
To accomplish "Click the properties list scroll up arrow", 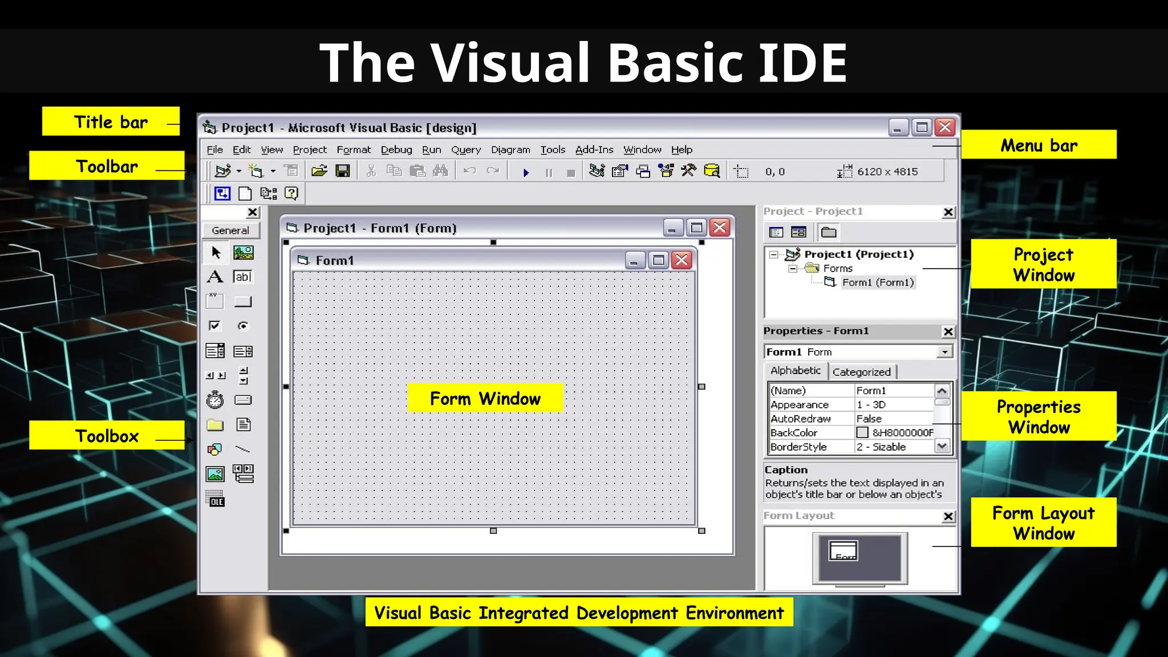I will pyautogui.click(x=942, y=391).
